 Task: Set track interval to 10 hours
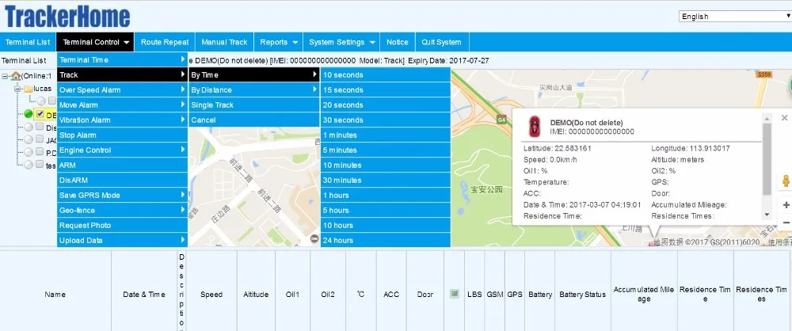[386, 226]
